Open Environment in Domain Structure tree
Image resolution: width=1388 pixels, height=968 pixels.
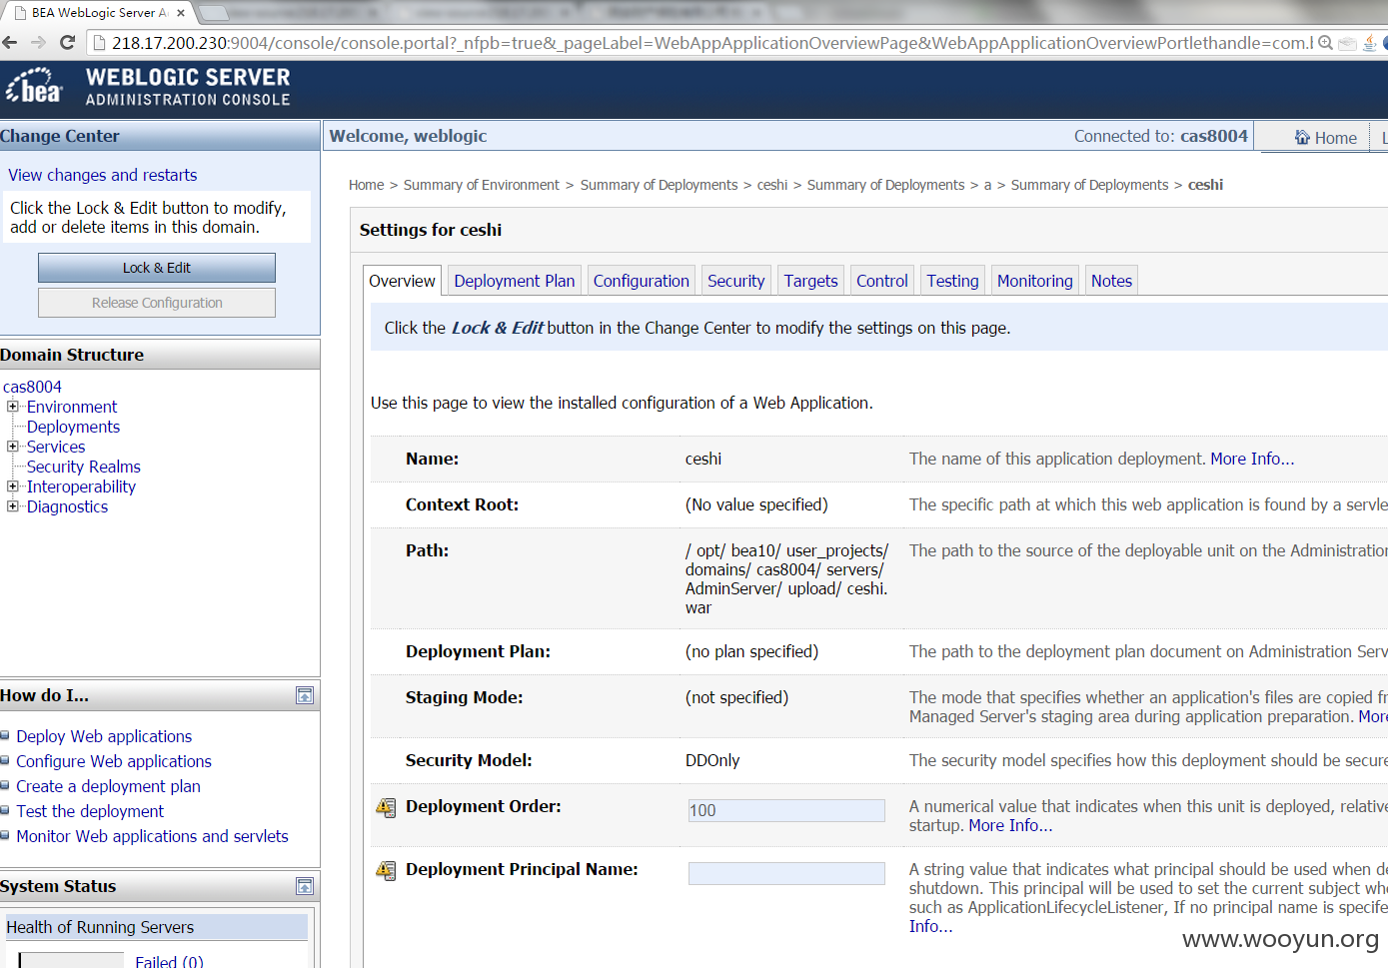tap(72, 407)
